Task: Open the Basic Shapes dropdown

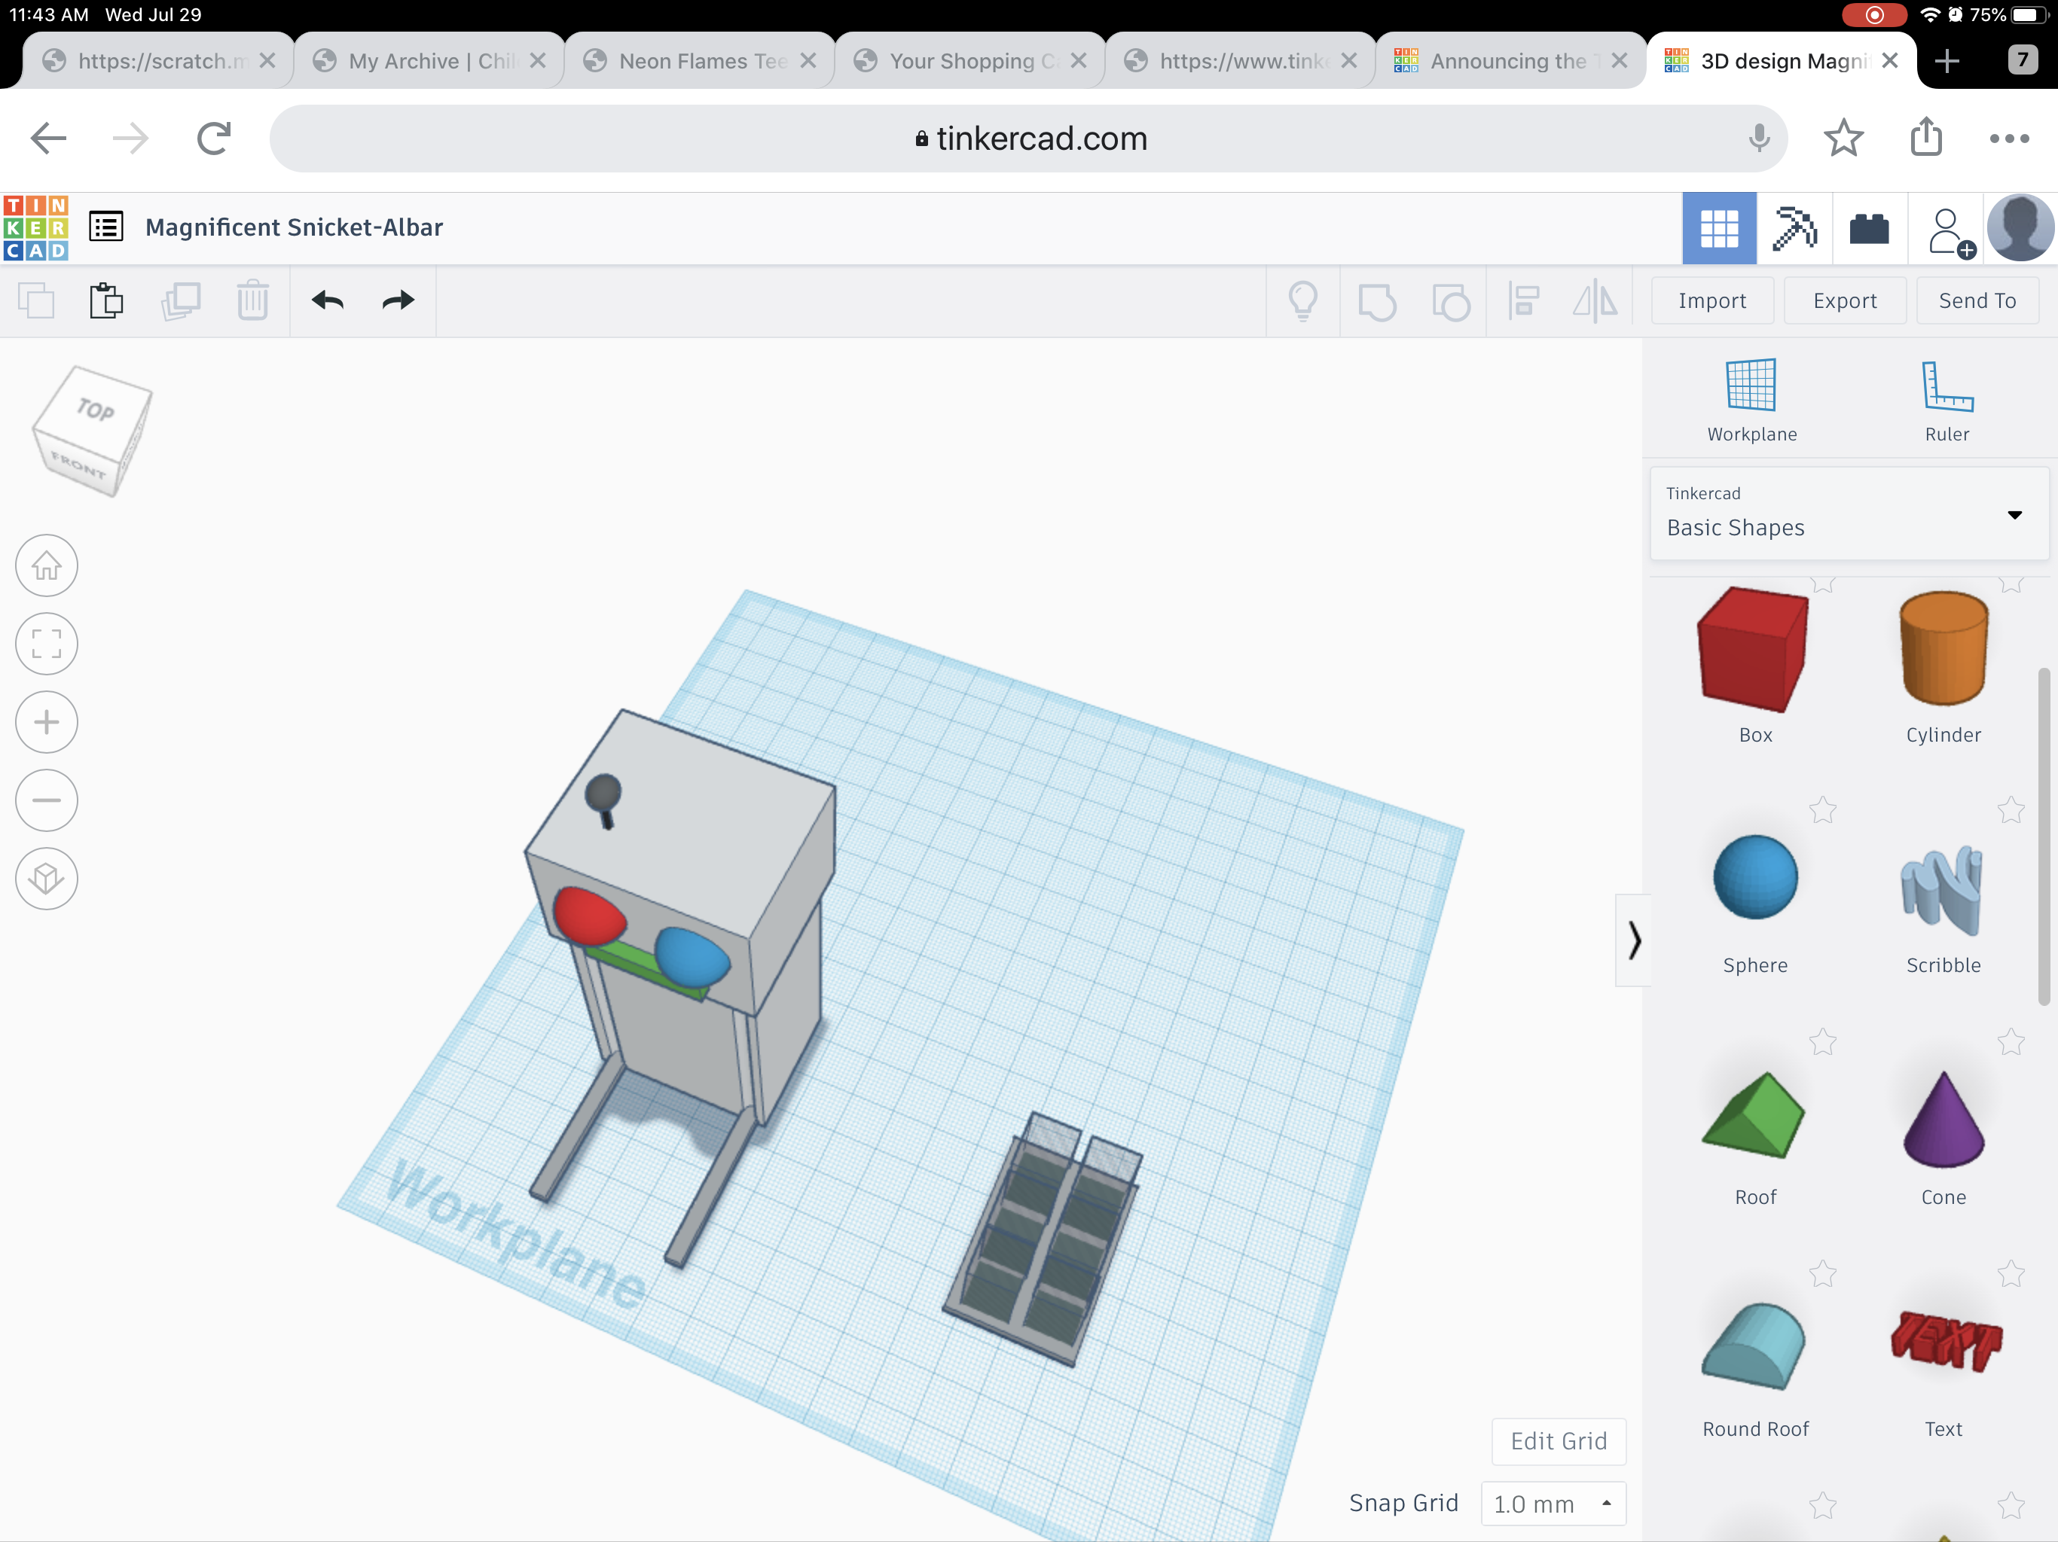Action: (1849, 513)
